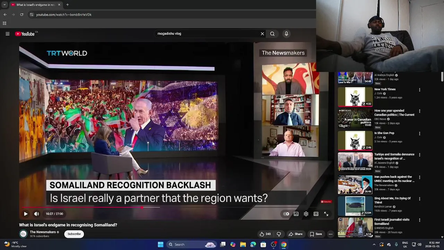Go to YouTube home via logo

coord(25,34)
